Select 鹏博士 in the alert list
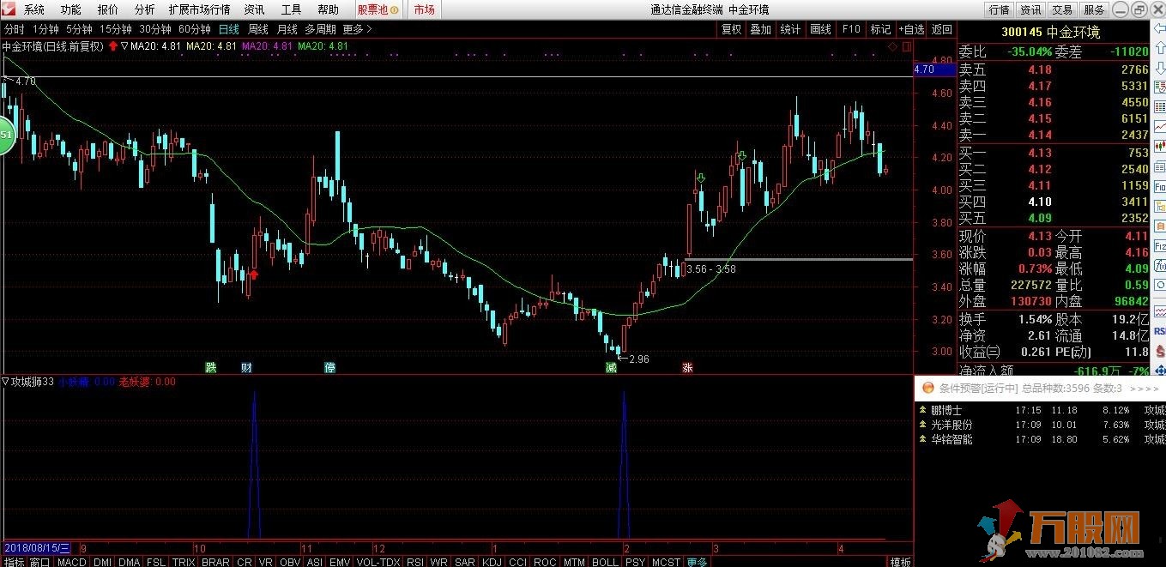 tap(946, 410)
